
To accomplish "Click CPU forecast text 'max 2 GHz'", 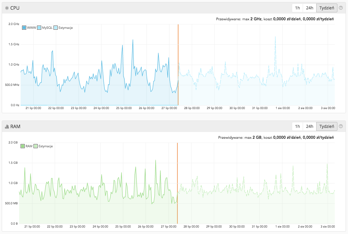I will click(x=252, y=19).
